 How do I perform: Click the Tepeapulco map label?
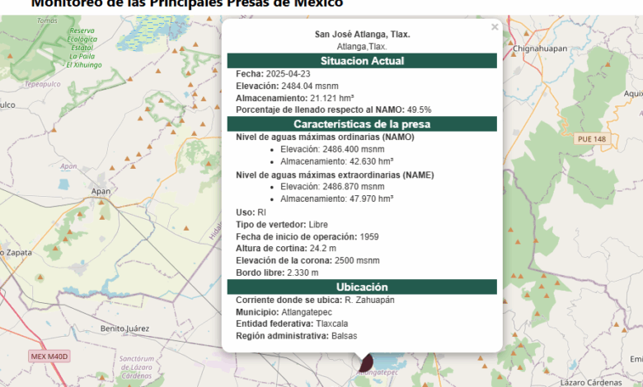[44, 84]
